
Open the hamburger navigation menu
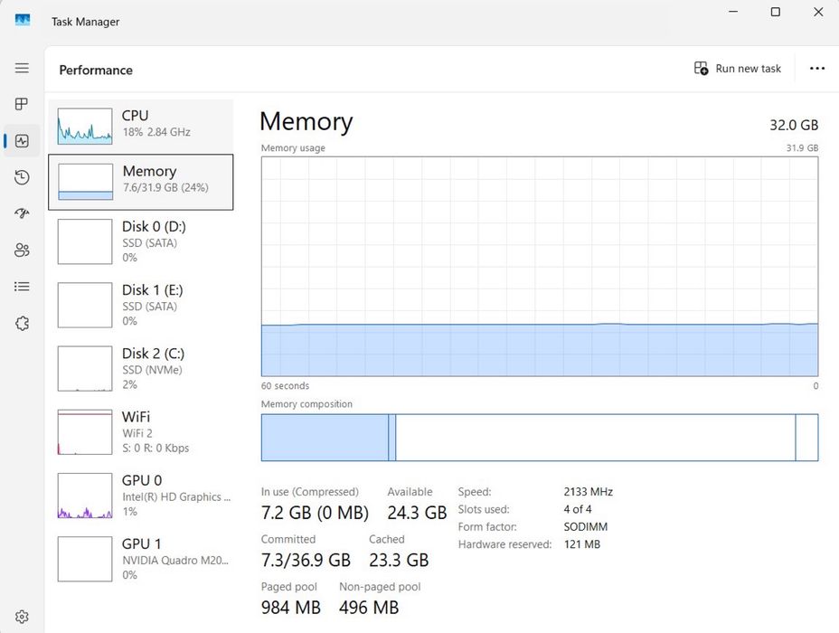(x=22, y=68)
